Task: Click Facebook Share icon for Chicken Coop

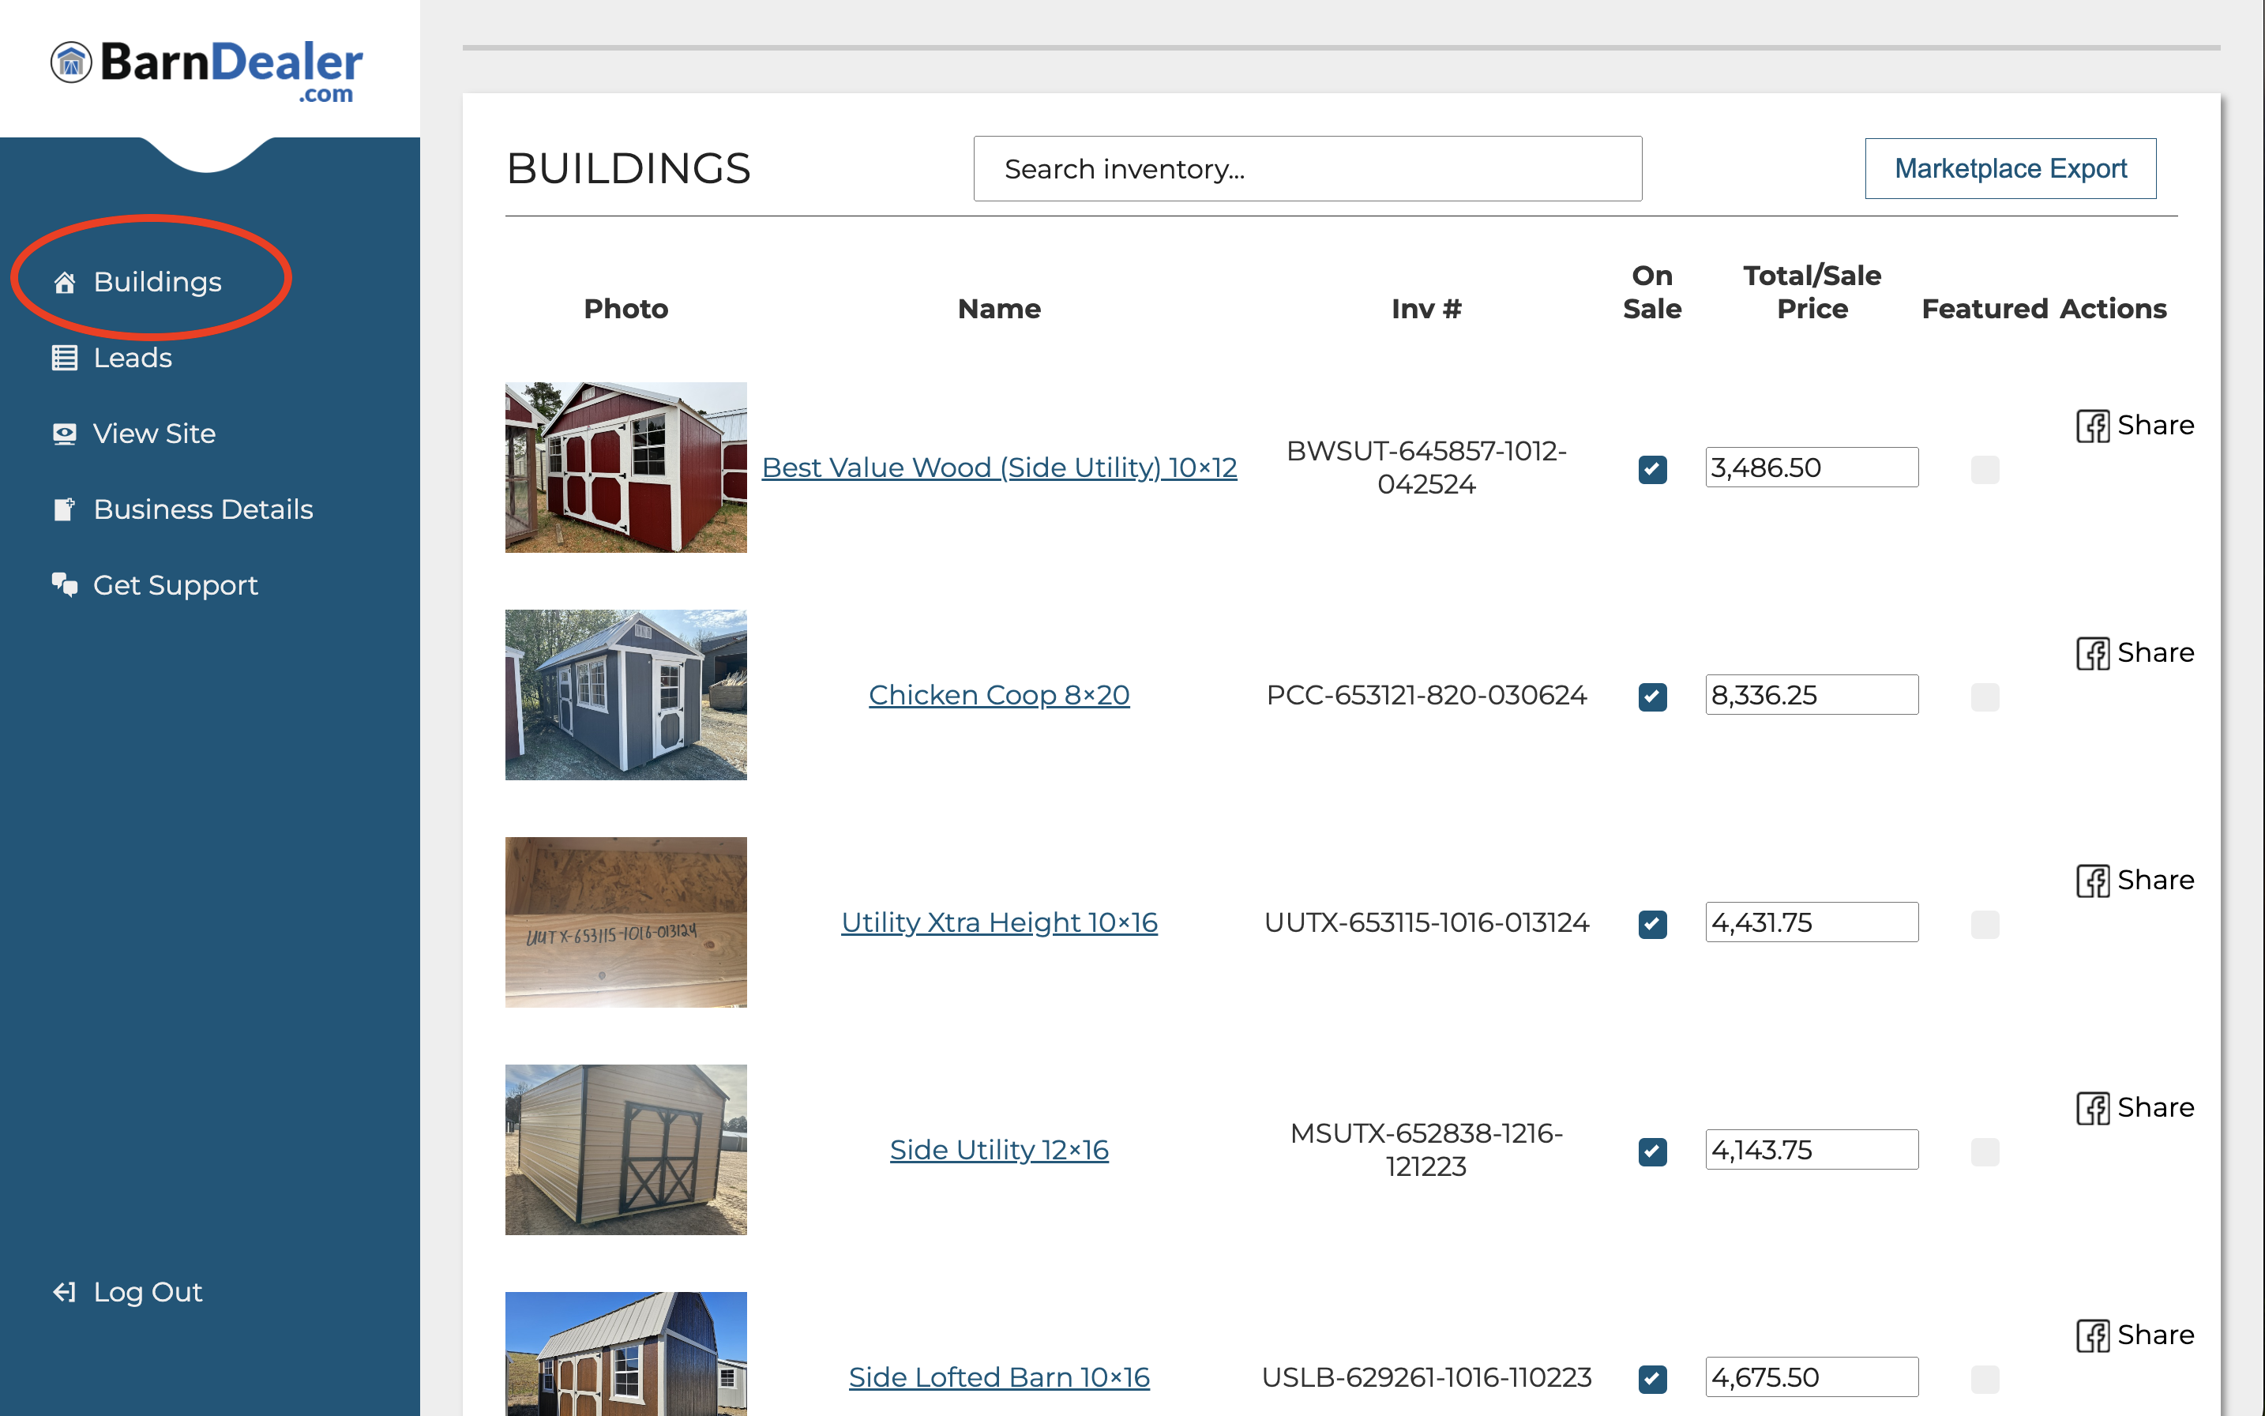Action: pyautogui.click(x=2092, y=653)
